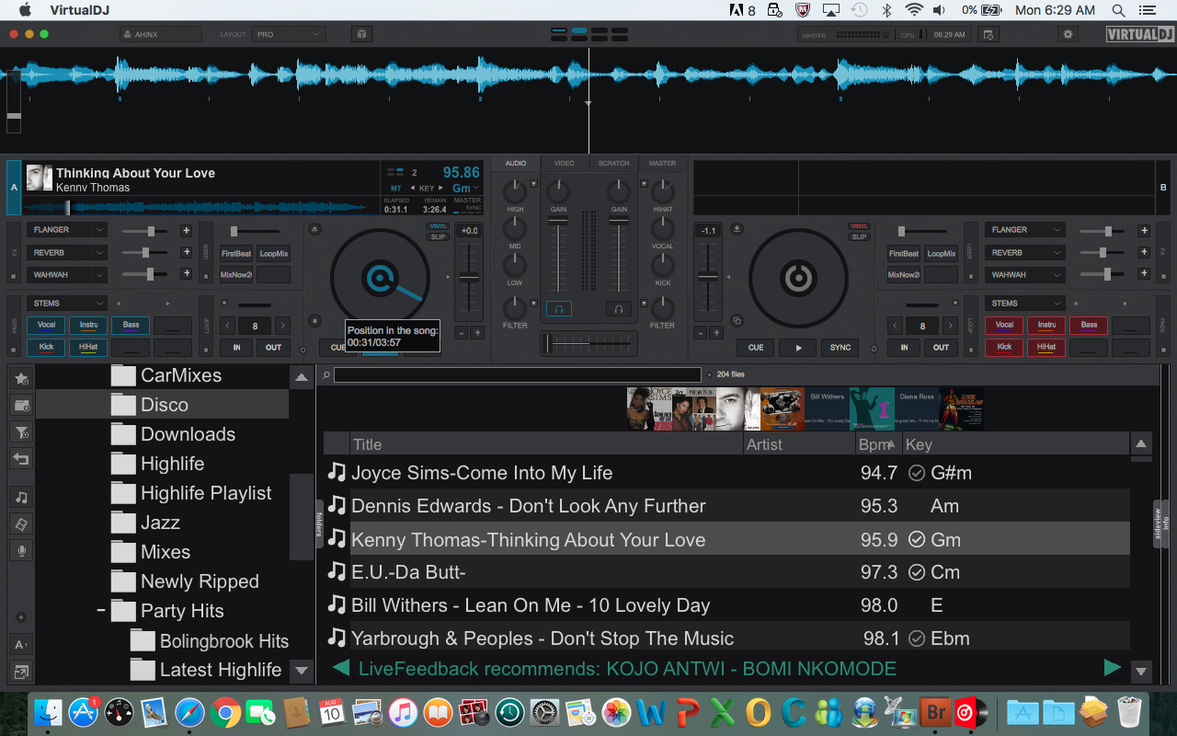Click next LiveFeedback recommendation arrow
This screenshot has height=736, width=1177.
[x=1113, y=668]
